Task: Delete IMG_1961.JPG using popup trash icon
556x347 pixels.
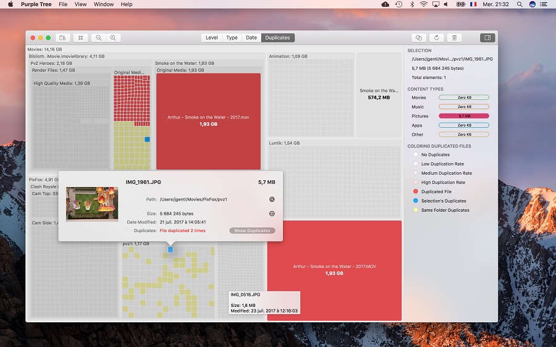Action: pyautogui.click(x=272, y=214)
